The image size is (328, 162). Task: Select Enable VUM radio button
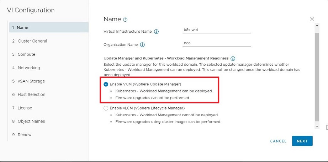pyautogui.click(x=106, y=84)
